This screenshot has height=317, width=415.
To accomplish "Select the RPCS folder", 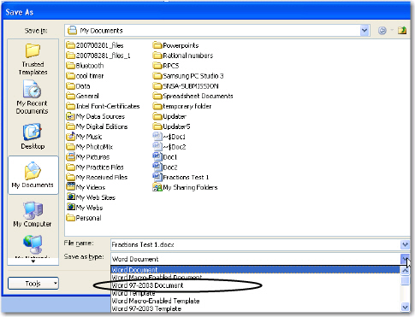I will pyautogui.click(x=166, y=66).
